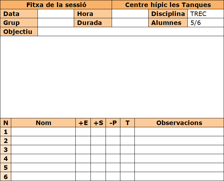224x181 pixels.
Task: Click the Nom cell in row 1
Action: (43, 132)
